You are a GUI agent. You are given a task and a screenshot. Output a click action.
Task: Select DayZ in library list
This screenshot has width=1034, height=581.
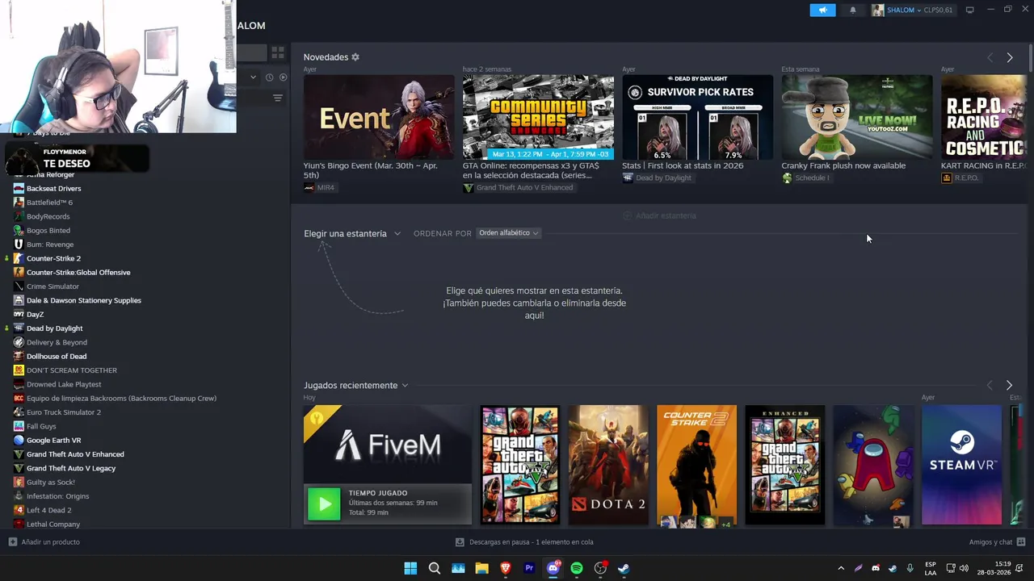pyautogui.click(x=35, y=314)
